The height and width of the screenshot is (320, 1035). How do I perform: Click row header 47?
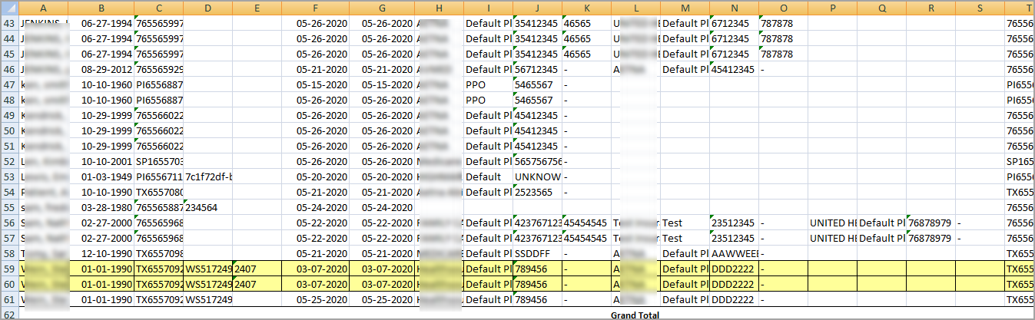(x=9, y=84)
